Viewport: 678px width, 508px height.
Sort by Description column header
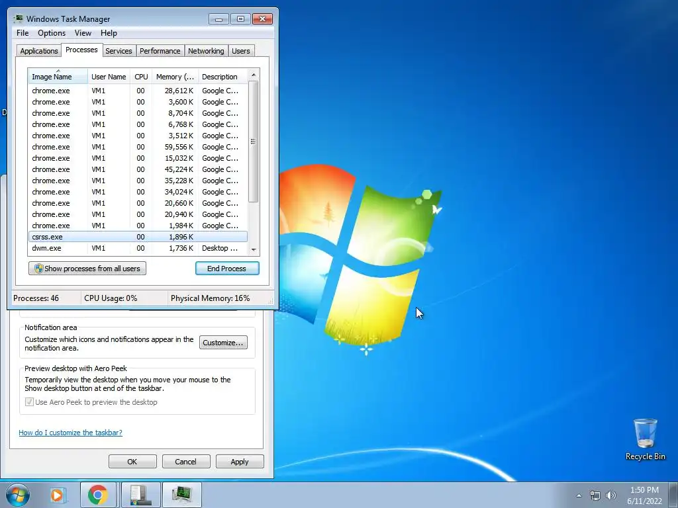(222, 77)
